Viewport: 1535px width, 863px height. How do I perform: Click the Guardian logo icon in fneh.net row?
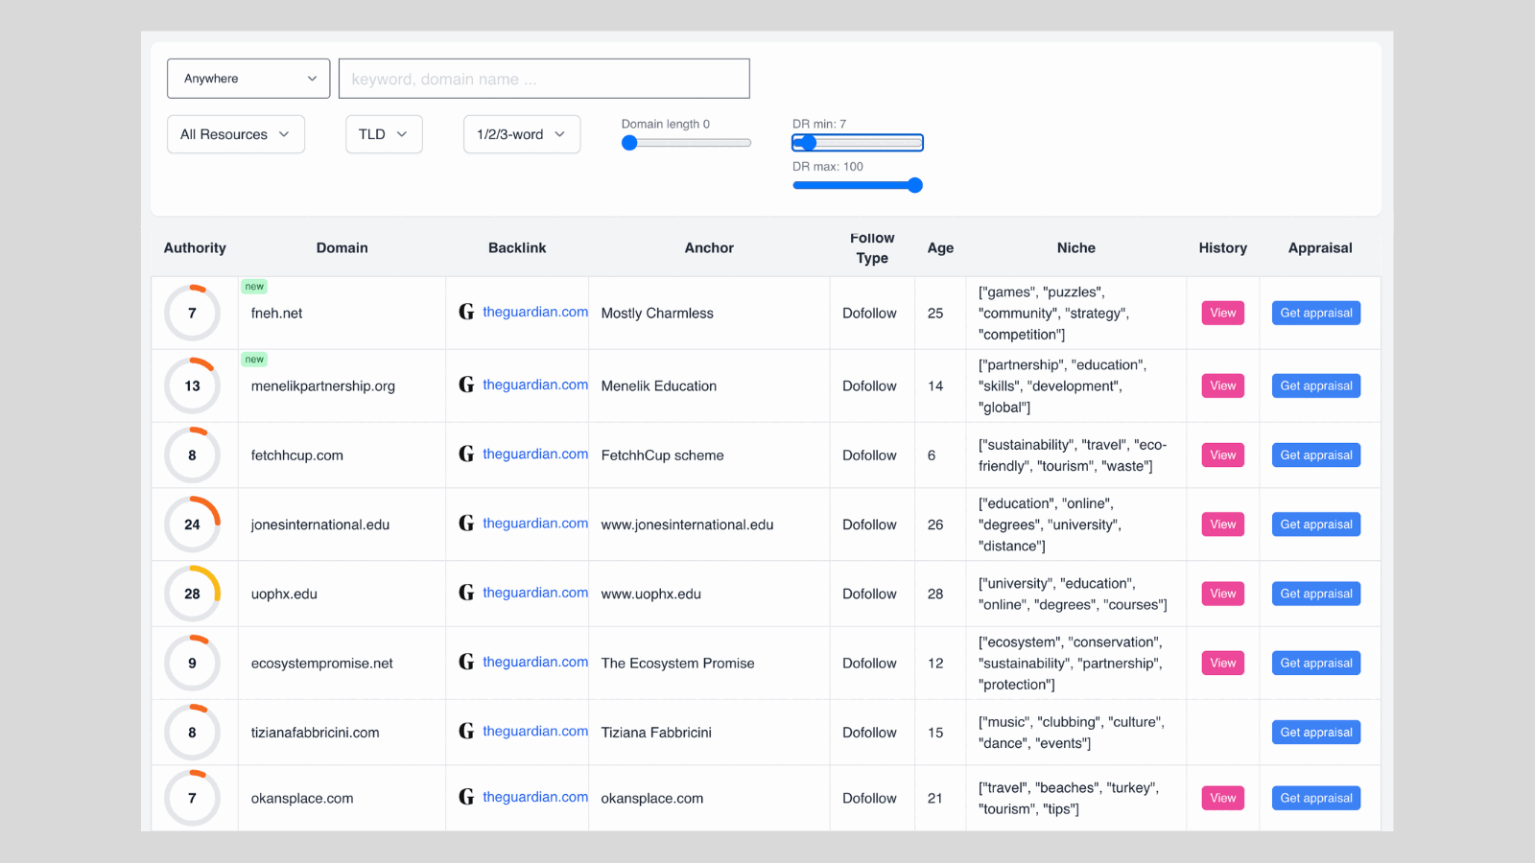click(x=466, y=312)
